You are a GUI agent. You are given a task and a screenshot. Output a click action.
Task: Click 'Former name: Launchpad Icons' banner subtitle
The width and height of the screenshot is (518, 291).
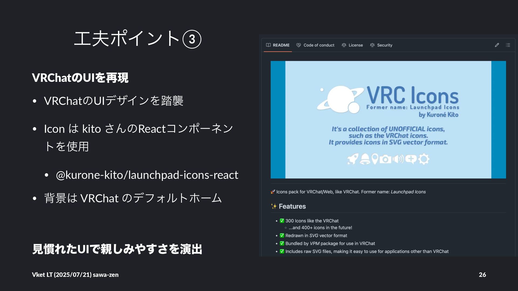[x=413, y=107]
